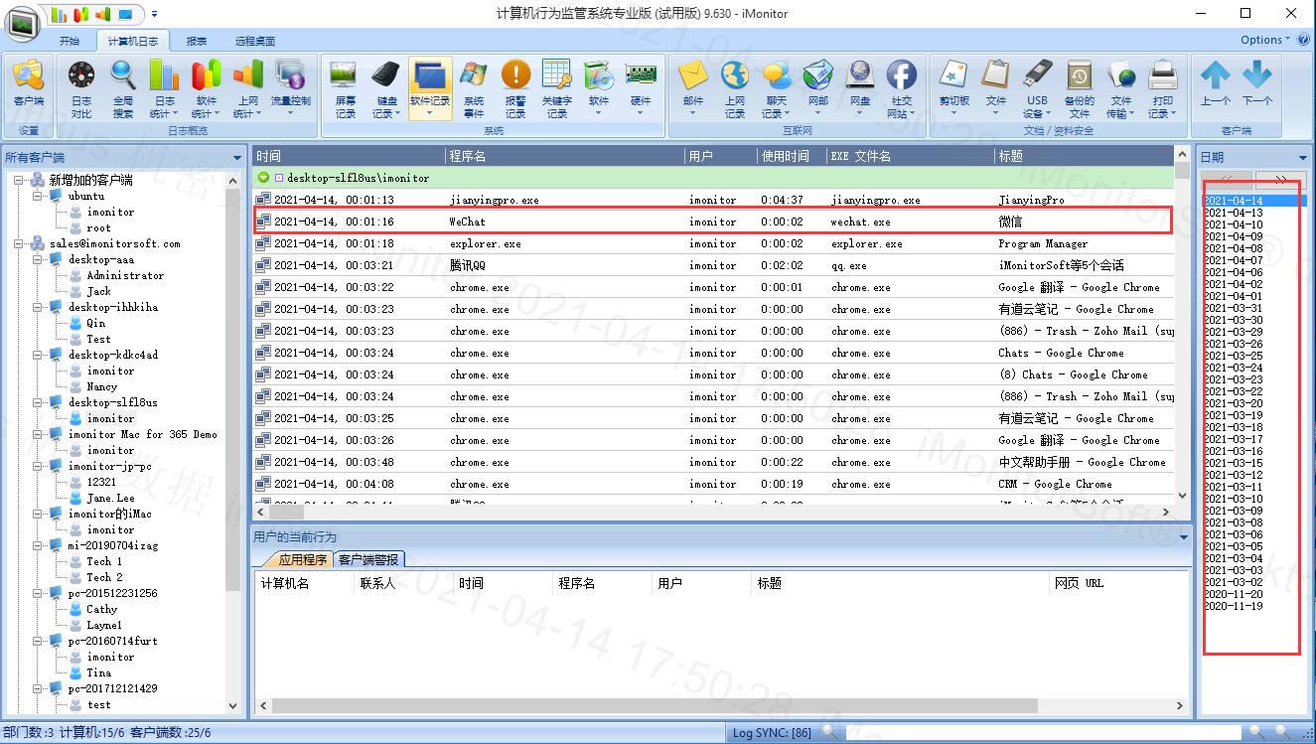
Task: Go to 下一个 next client
Action: coord(1257,84)
